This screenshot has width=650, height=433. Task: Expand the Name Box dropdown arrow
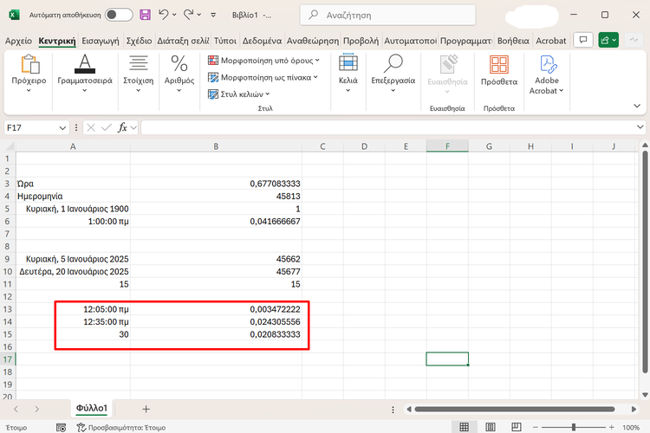[x=62, y=127]
